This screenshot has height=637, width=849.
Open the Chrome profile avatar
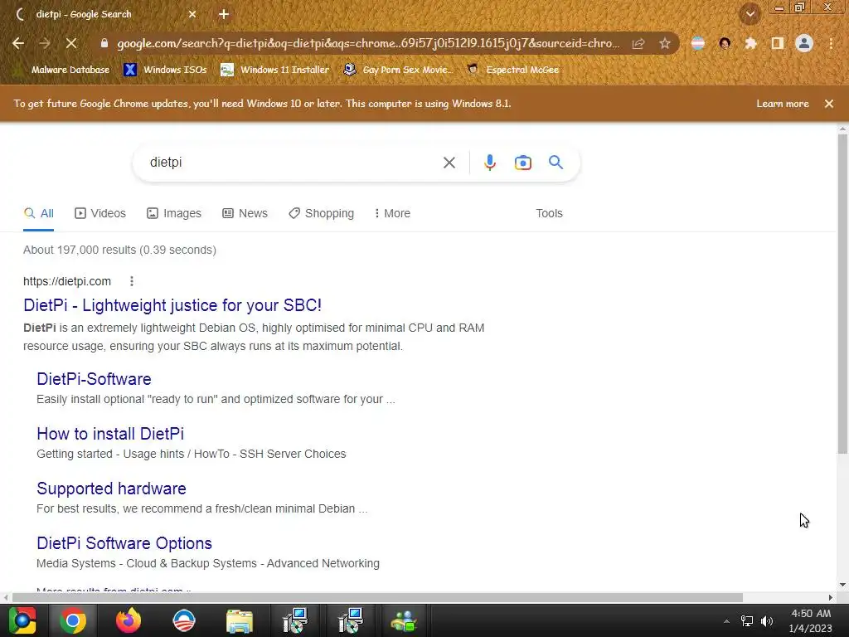(x=804, y=44)
